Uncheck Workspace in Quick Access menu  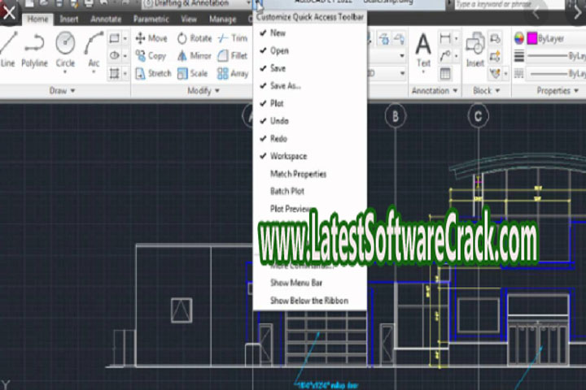pyautogui.click(x=288, y=156)
